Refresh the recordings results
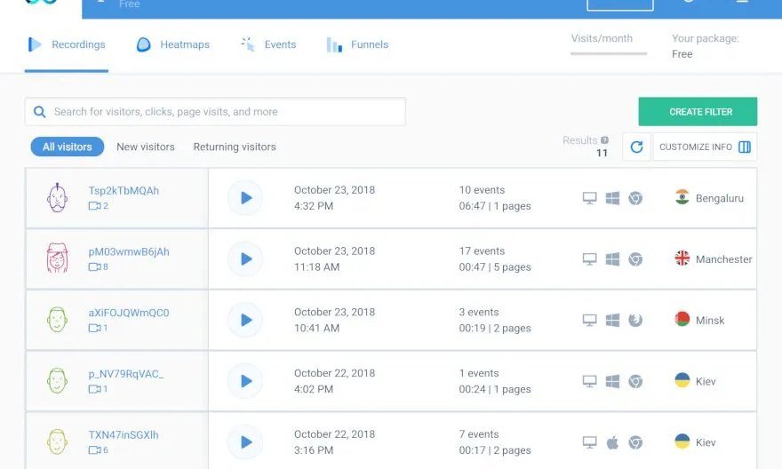782x469 pixels. click(x=636, y=147)
